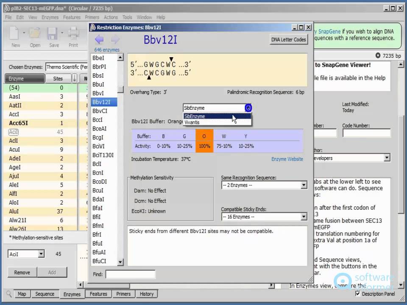Click the 646 enzymes label
This screenshot has width=407, height=305.
tap(107, 50)
